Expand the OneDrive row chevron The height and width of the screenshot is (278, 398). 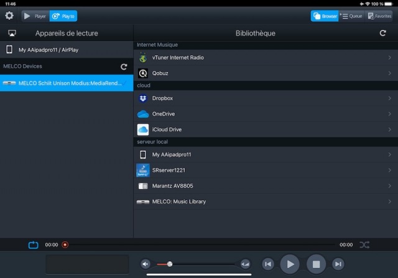tap(389, 114)
